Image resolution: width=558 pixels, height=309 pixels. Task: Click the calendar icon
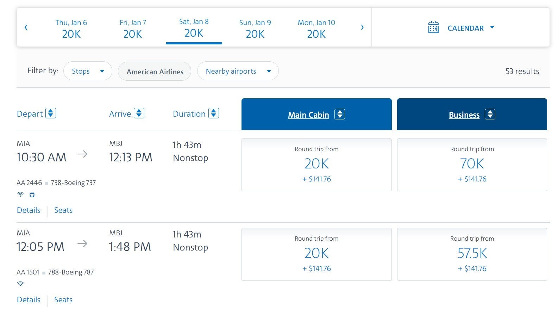[433, 27]
